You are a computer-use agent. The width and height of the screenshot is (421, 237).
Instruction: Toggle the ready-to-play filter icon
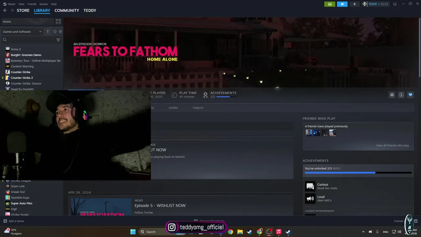pyautogui.click(x=61, y=32)
